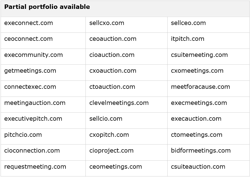The height and width of the screenshot is (177, 250).
Task: Click clevelmeetings.com in the middle column
Action: [119, 103]
